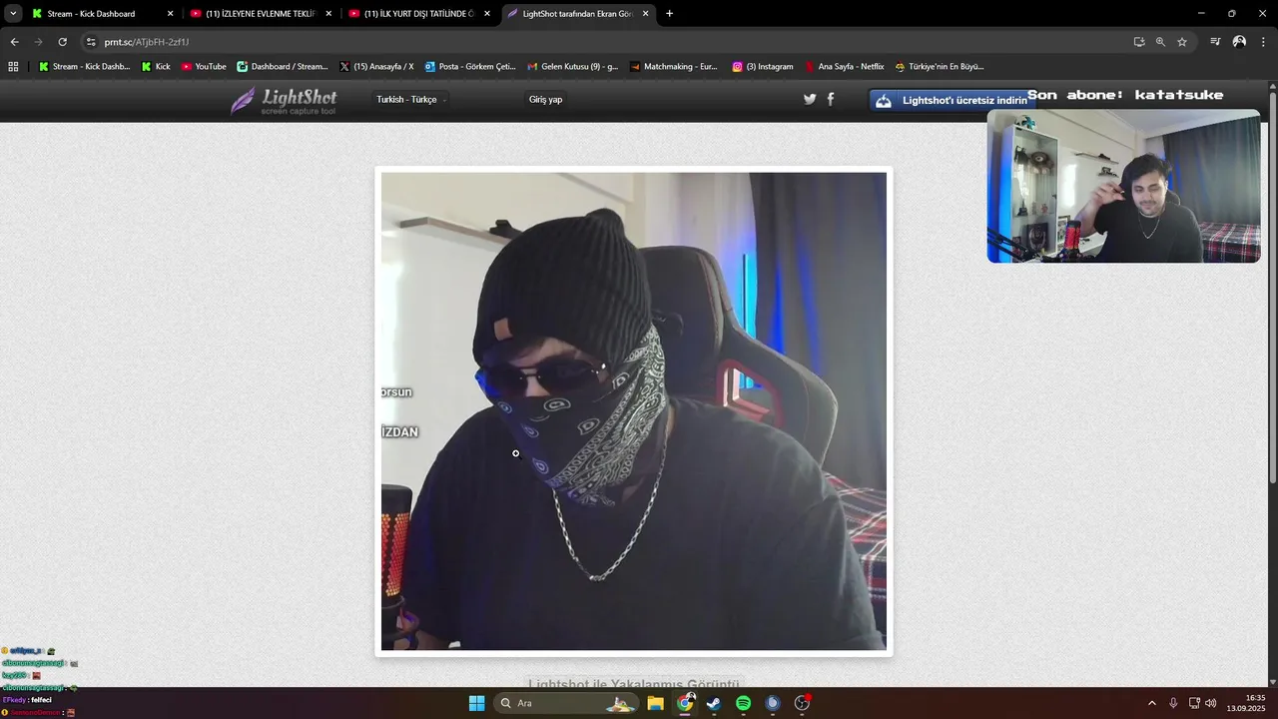Launch Steam from the taskbar
The width and height of the screenshot is (1278, 719).
pos(714,703)
